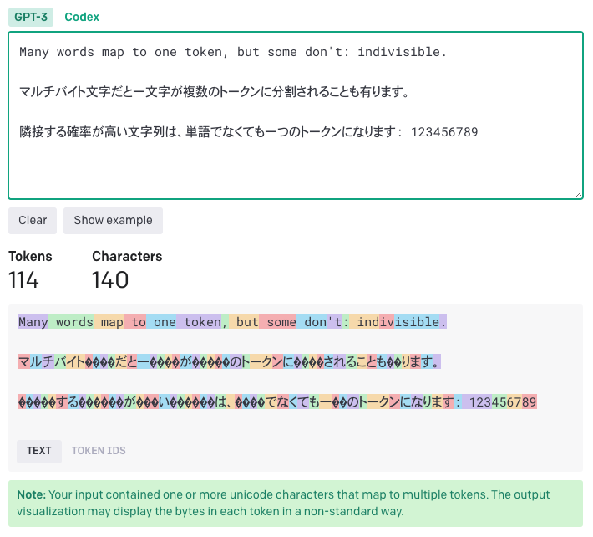This screenshot has height=537, width=593.
Task: Select the TEXT view toggle
Action: click(x=39, y=451)
